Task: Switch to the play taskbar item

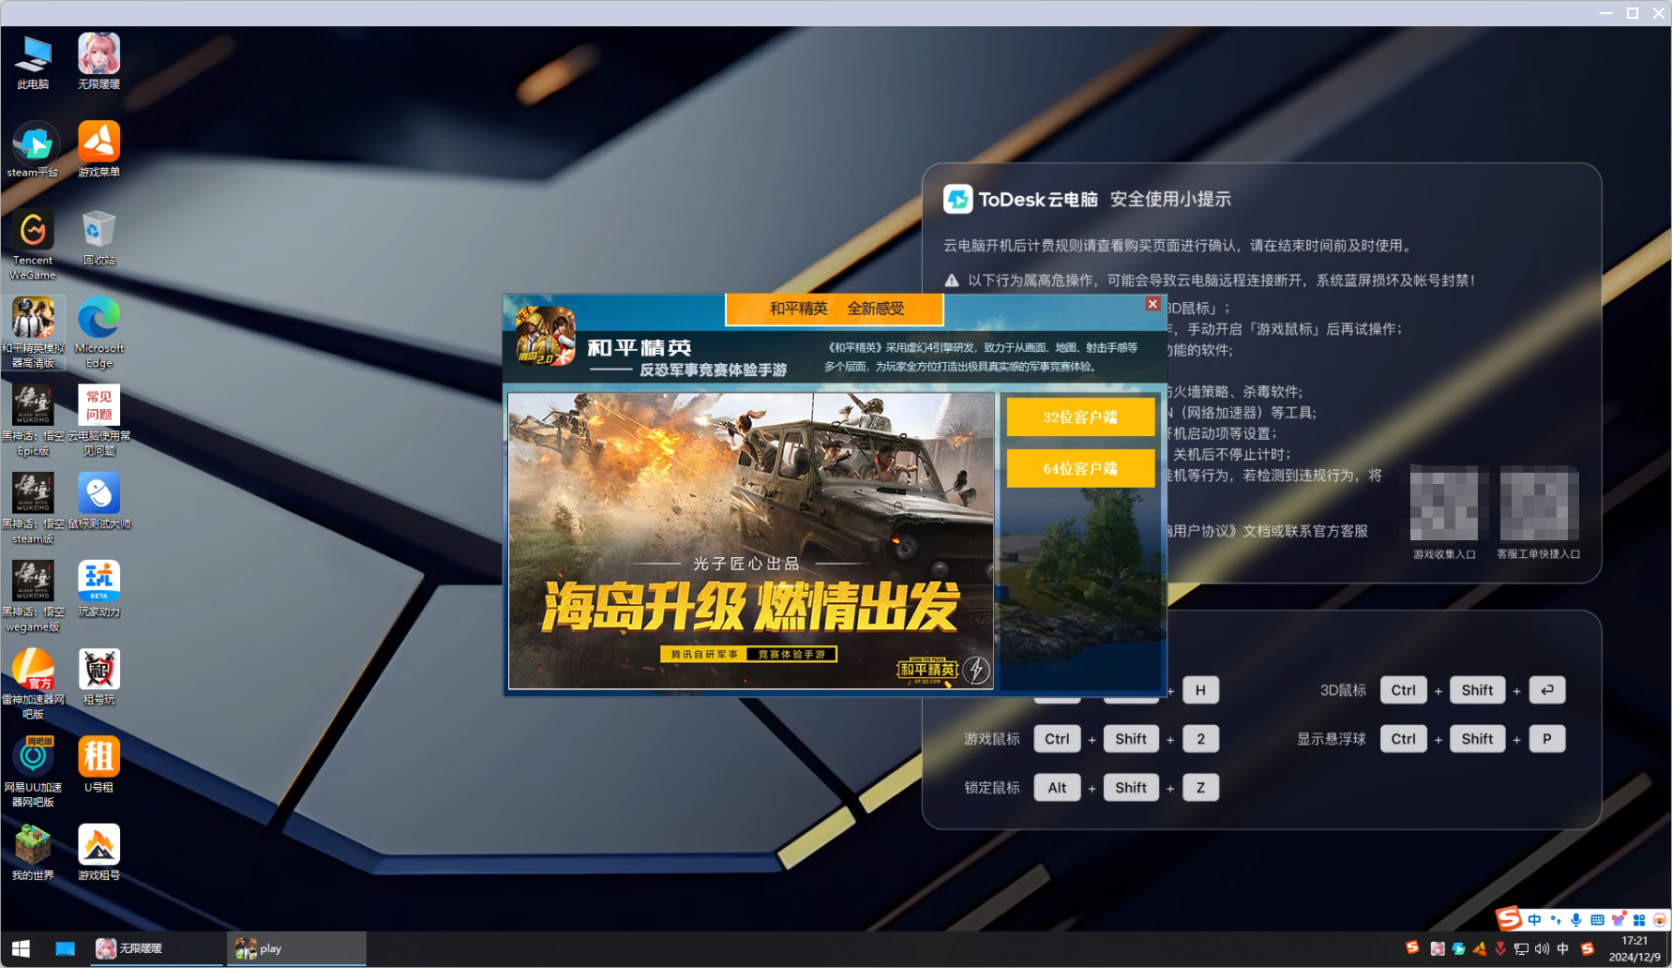Action: (x=296, y=948)
